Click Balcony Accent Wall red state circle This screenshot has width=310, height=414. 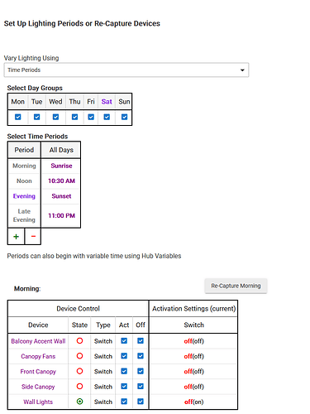tap(79, 340)
